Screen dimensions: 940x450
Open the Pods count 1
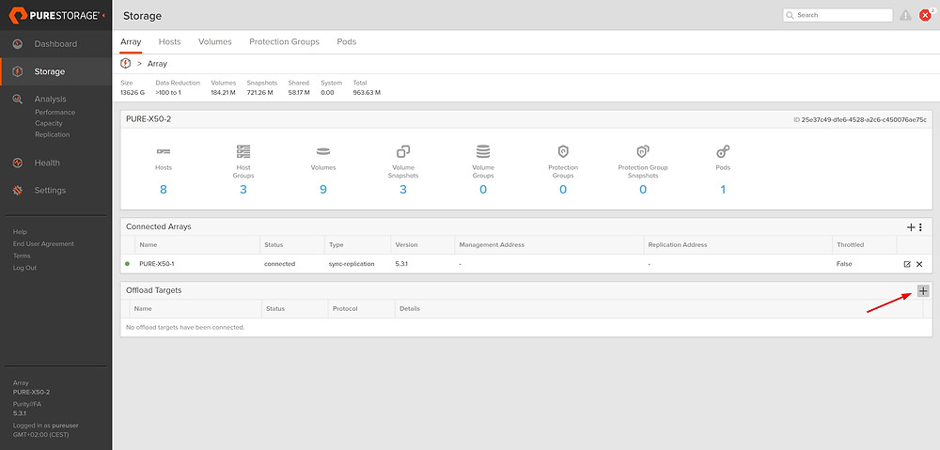pyautogui.click(x=723, y=190)
